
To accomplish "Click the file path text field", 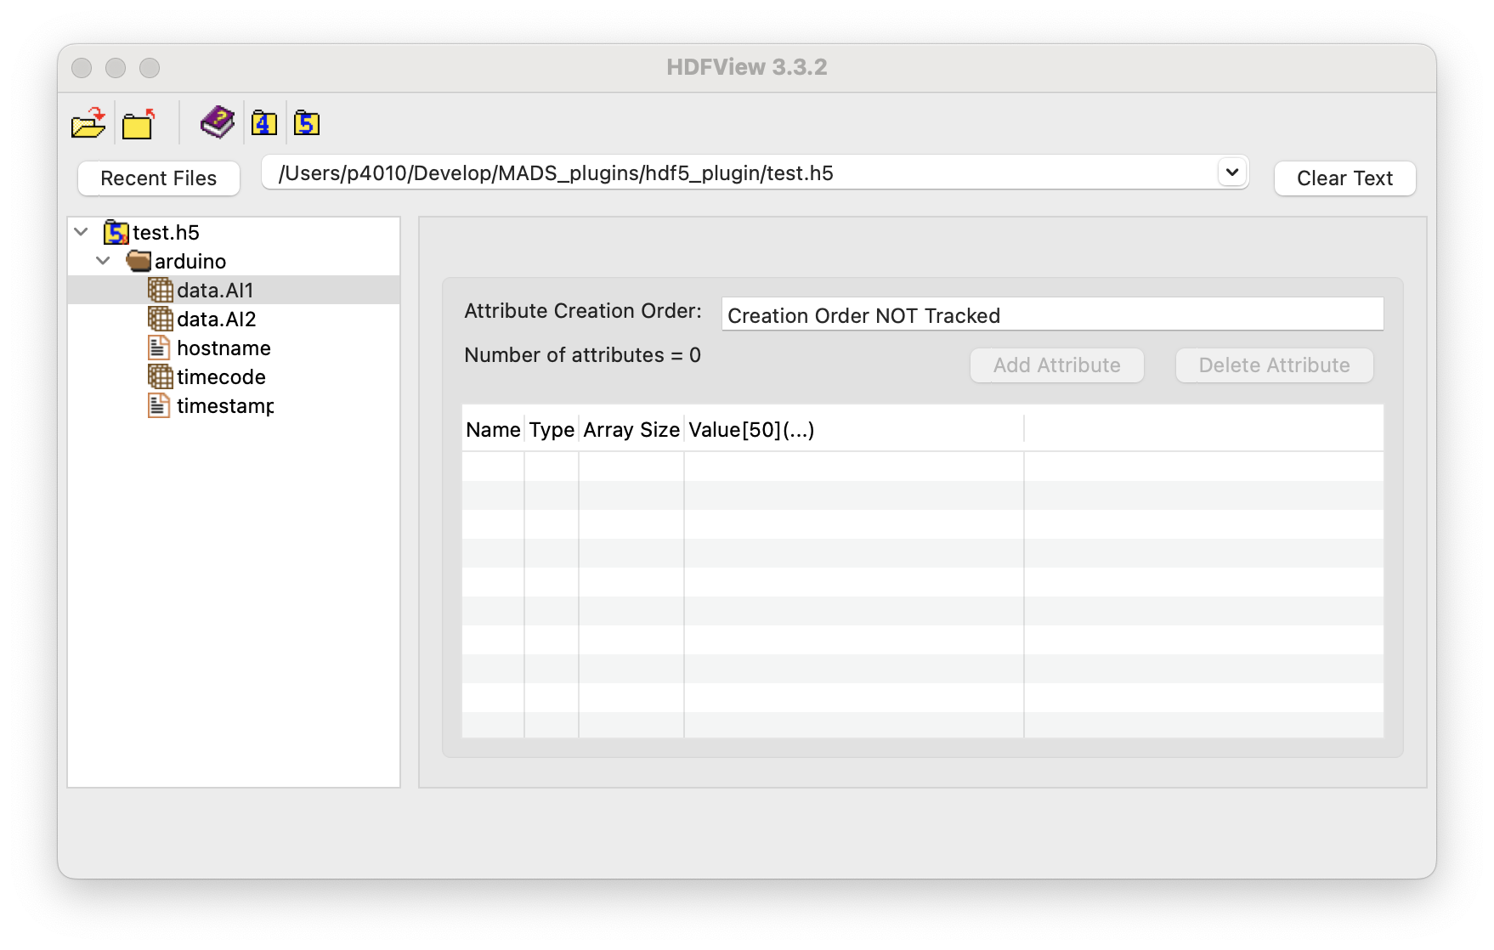I will click(x=739, y=173).
